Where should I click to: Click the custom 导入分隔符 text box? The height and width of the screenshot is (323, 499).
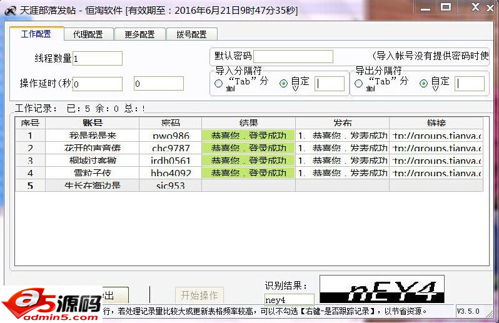coord(330,84)
